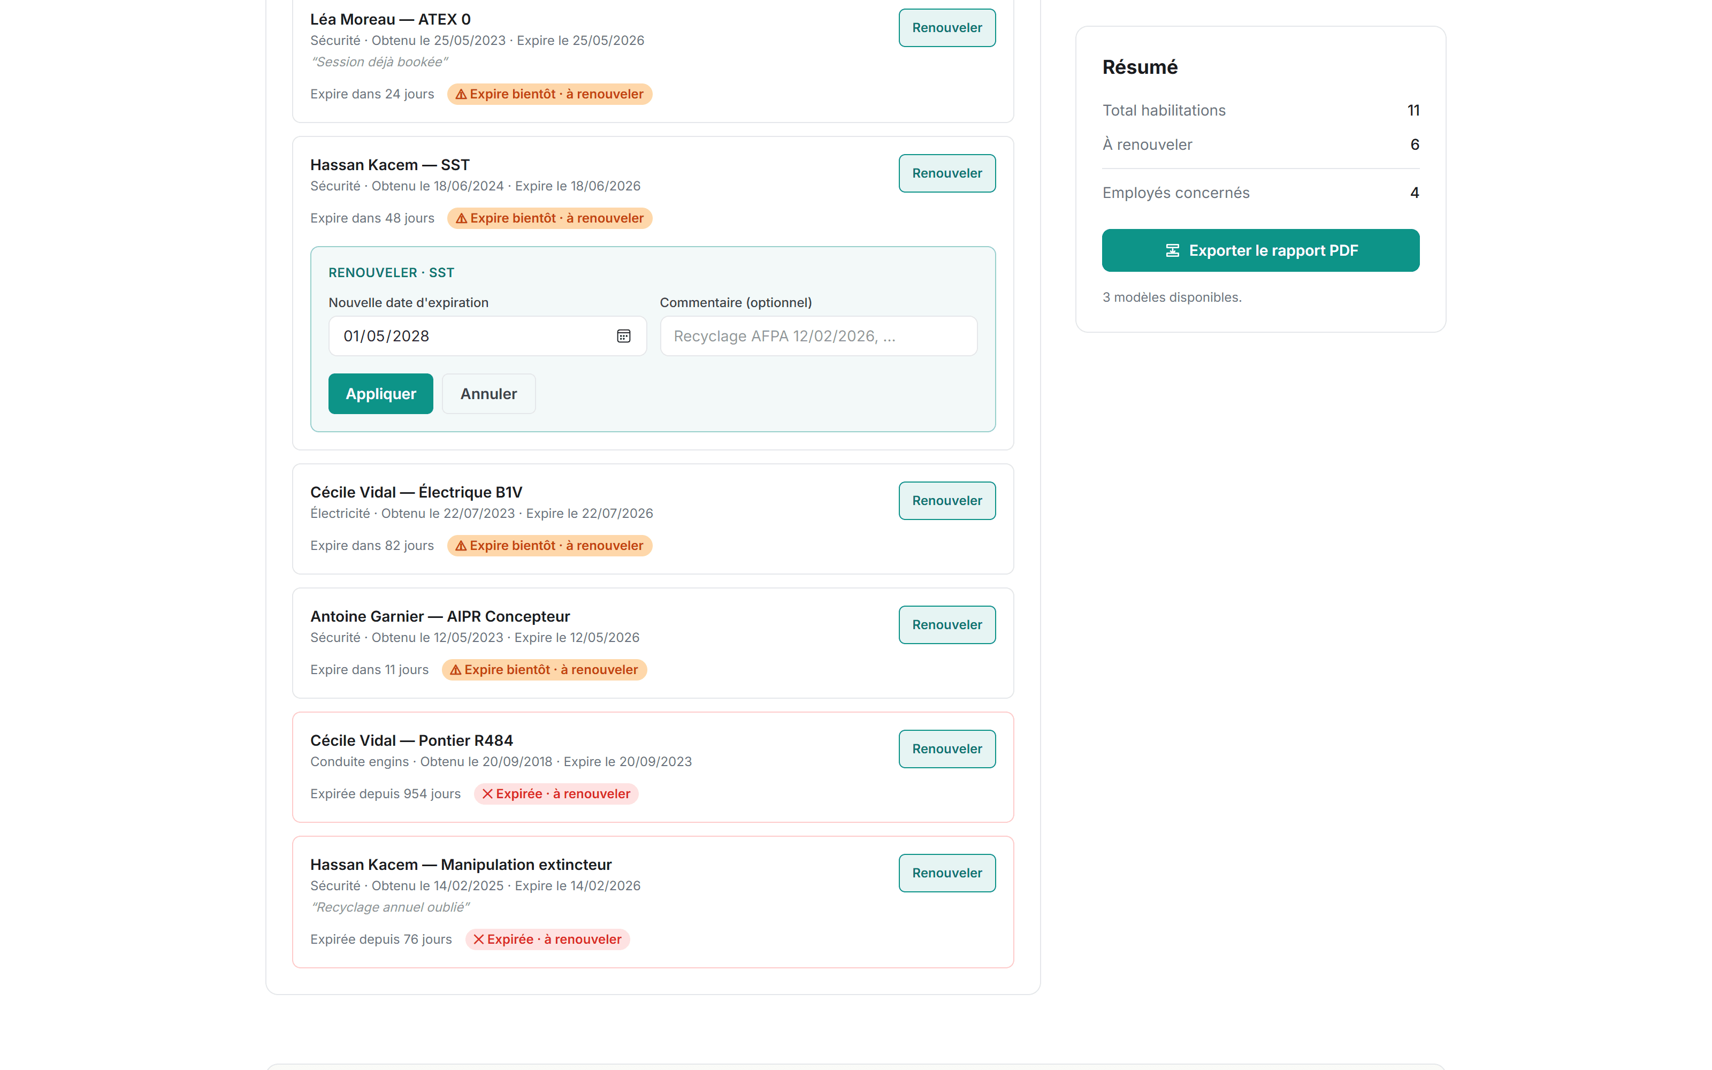Click Renouveler for Antoine Garnier's AIPR Concepteur
The width and height of the screenshot is (1712, 1070).
point(946,625)
